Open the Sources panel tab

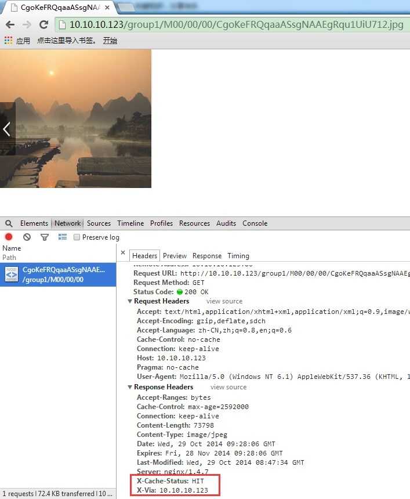click(99, 223)
